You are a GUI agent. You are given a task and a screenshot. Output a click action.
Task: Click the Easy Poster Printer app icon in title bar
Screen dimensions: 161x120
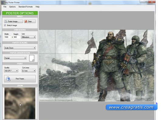[2, 2]
